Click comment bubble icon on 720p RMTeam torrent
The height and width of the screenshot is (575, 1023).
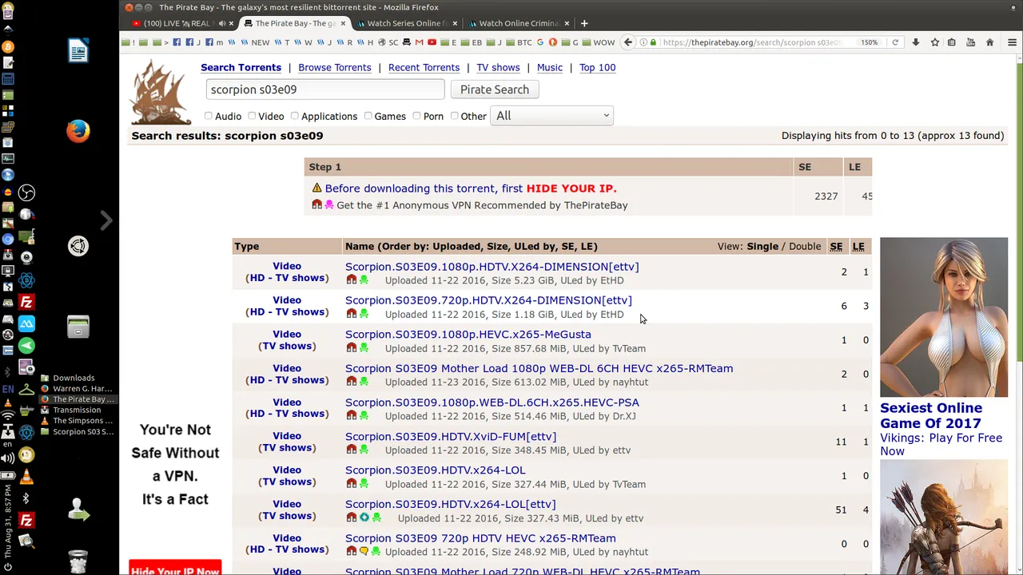click(364, 552)
